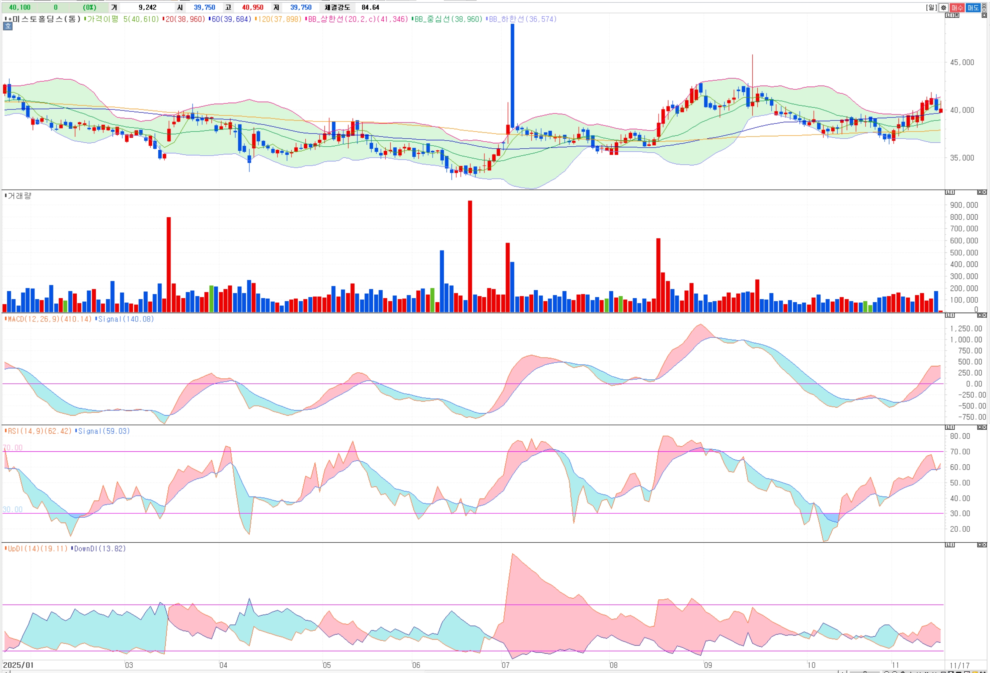Click the R scale button on price chart
Image resolution: width=990 pixels, height=673 pixels.
pyautogui.click(x=957, y=15)
